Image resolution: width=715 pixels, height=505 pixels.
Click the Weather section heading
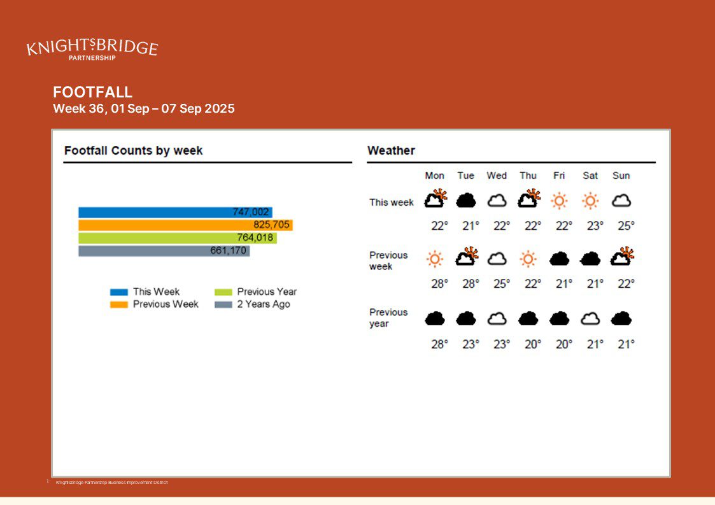391,151
